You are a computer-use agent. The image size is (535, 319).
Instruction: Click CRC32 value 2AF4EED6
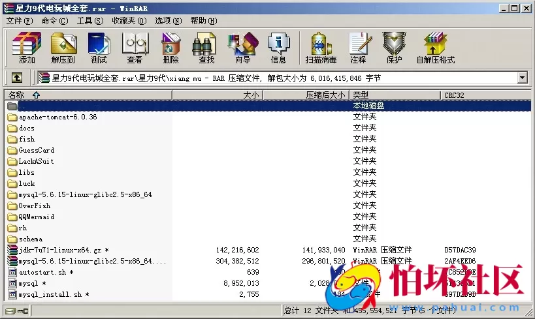click(460, 261)
